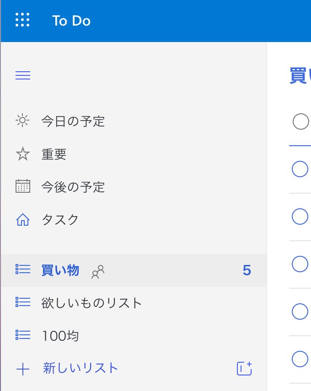Click the shared people icon beside 買い物
311x391 pixels.
coord(98,272)
